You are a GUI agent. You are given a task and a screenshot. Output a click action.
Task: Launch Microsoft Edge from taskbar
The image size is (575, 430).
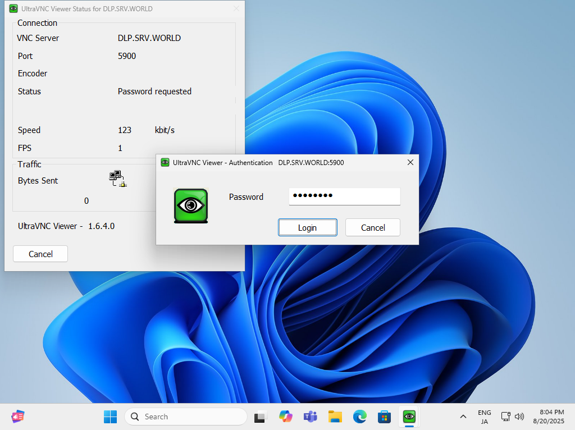pyautogui.click(x=360, y=417)
